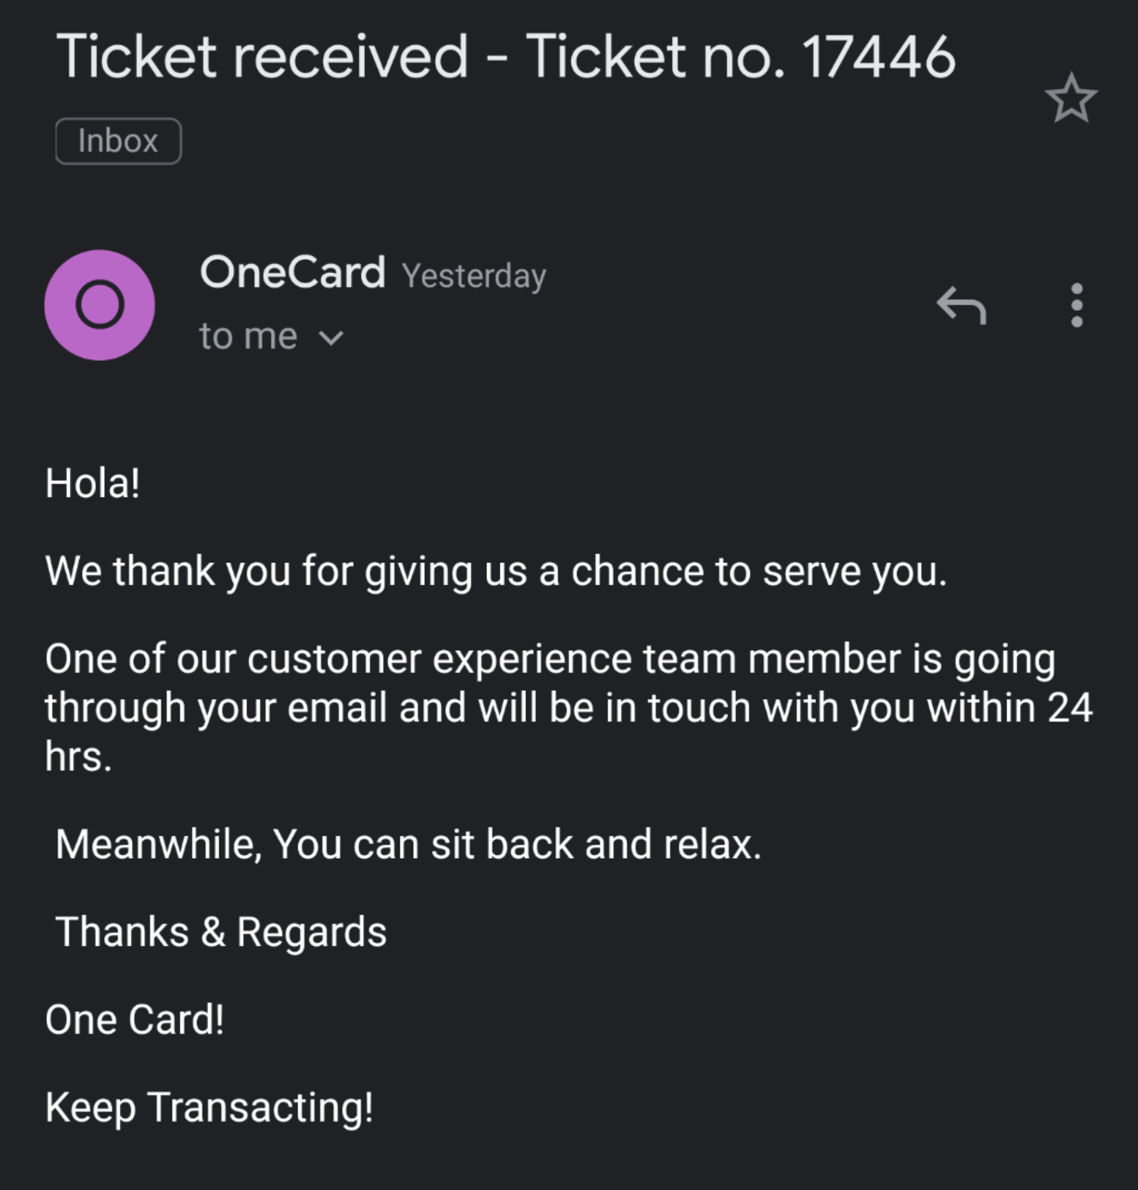This screenshot has width=1138, height=1190.
Task: Open the OneCard sender name
Action: coord(292,273)
